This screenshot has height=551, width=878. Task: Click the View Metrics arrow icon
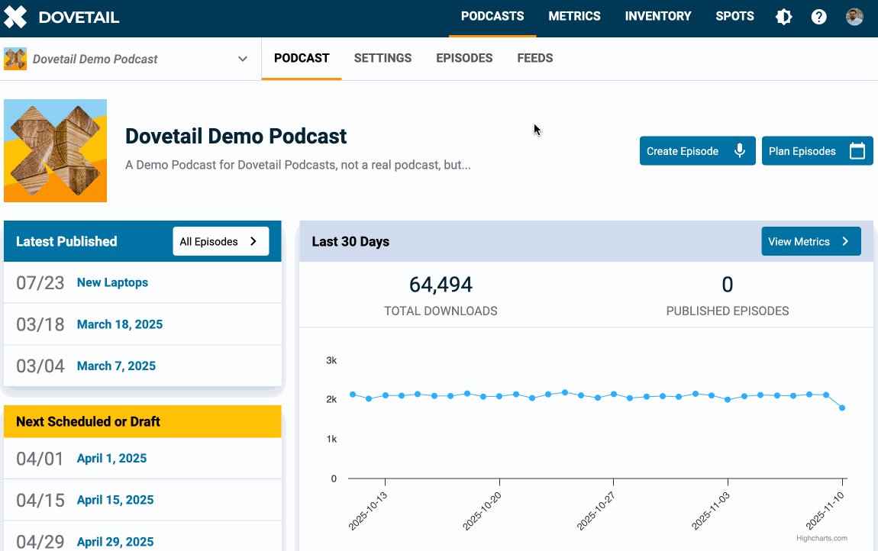pyautogui.click(x=845, y=242)
